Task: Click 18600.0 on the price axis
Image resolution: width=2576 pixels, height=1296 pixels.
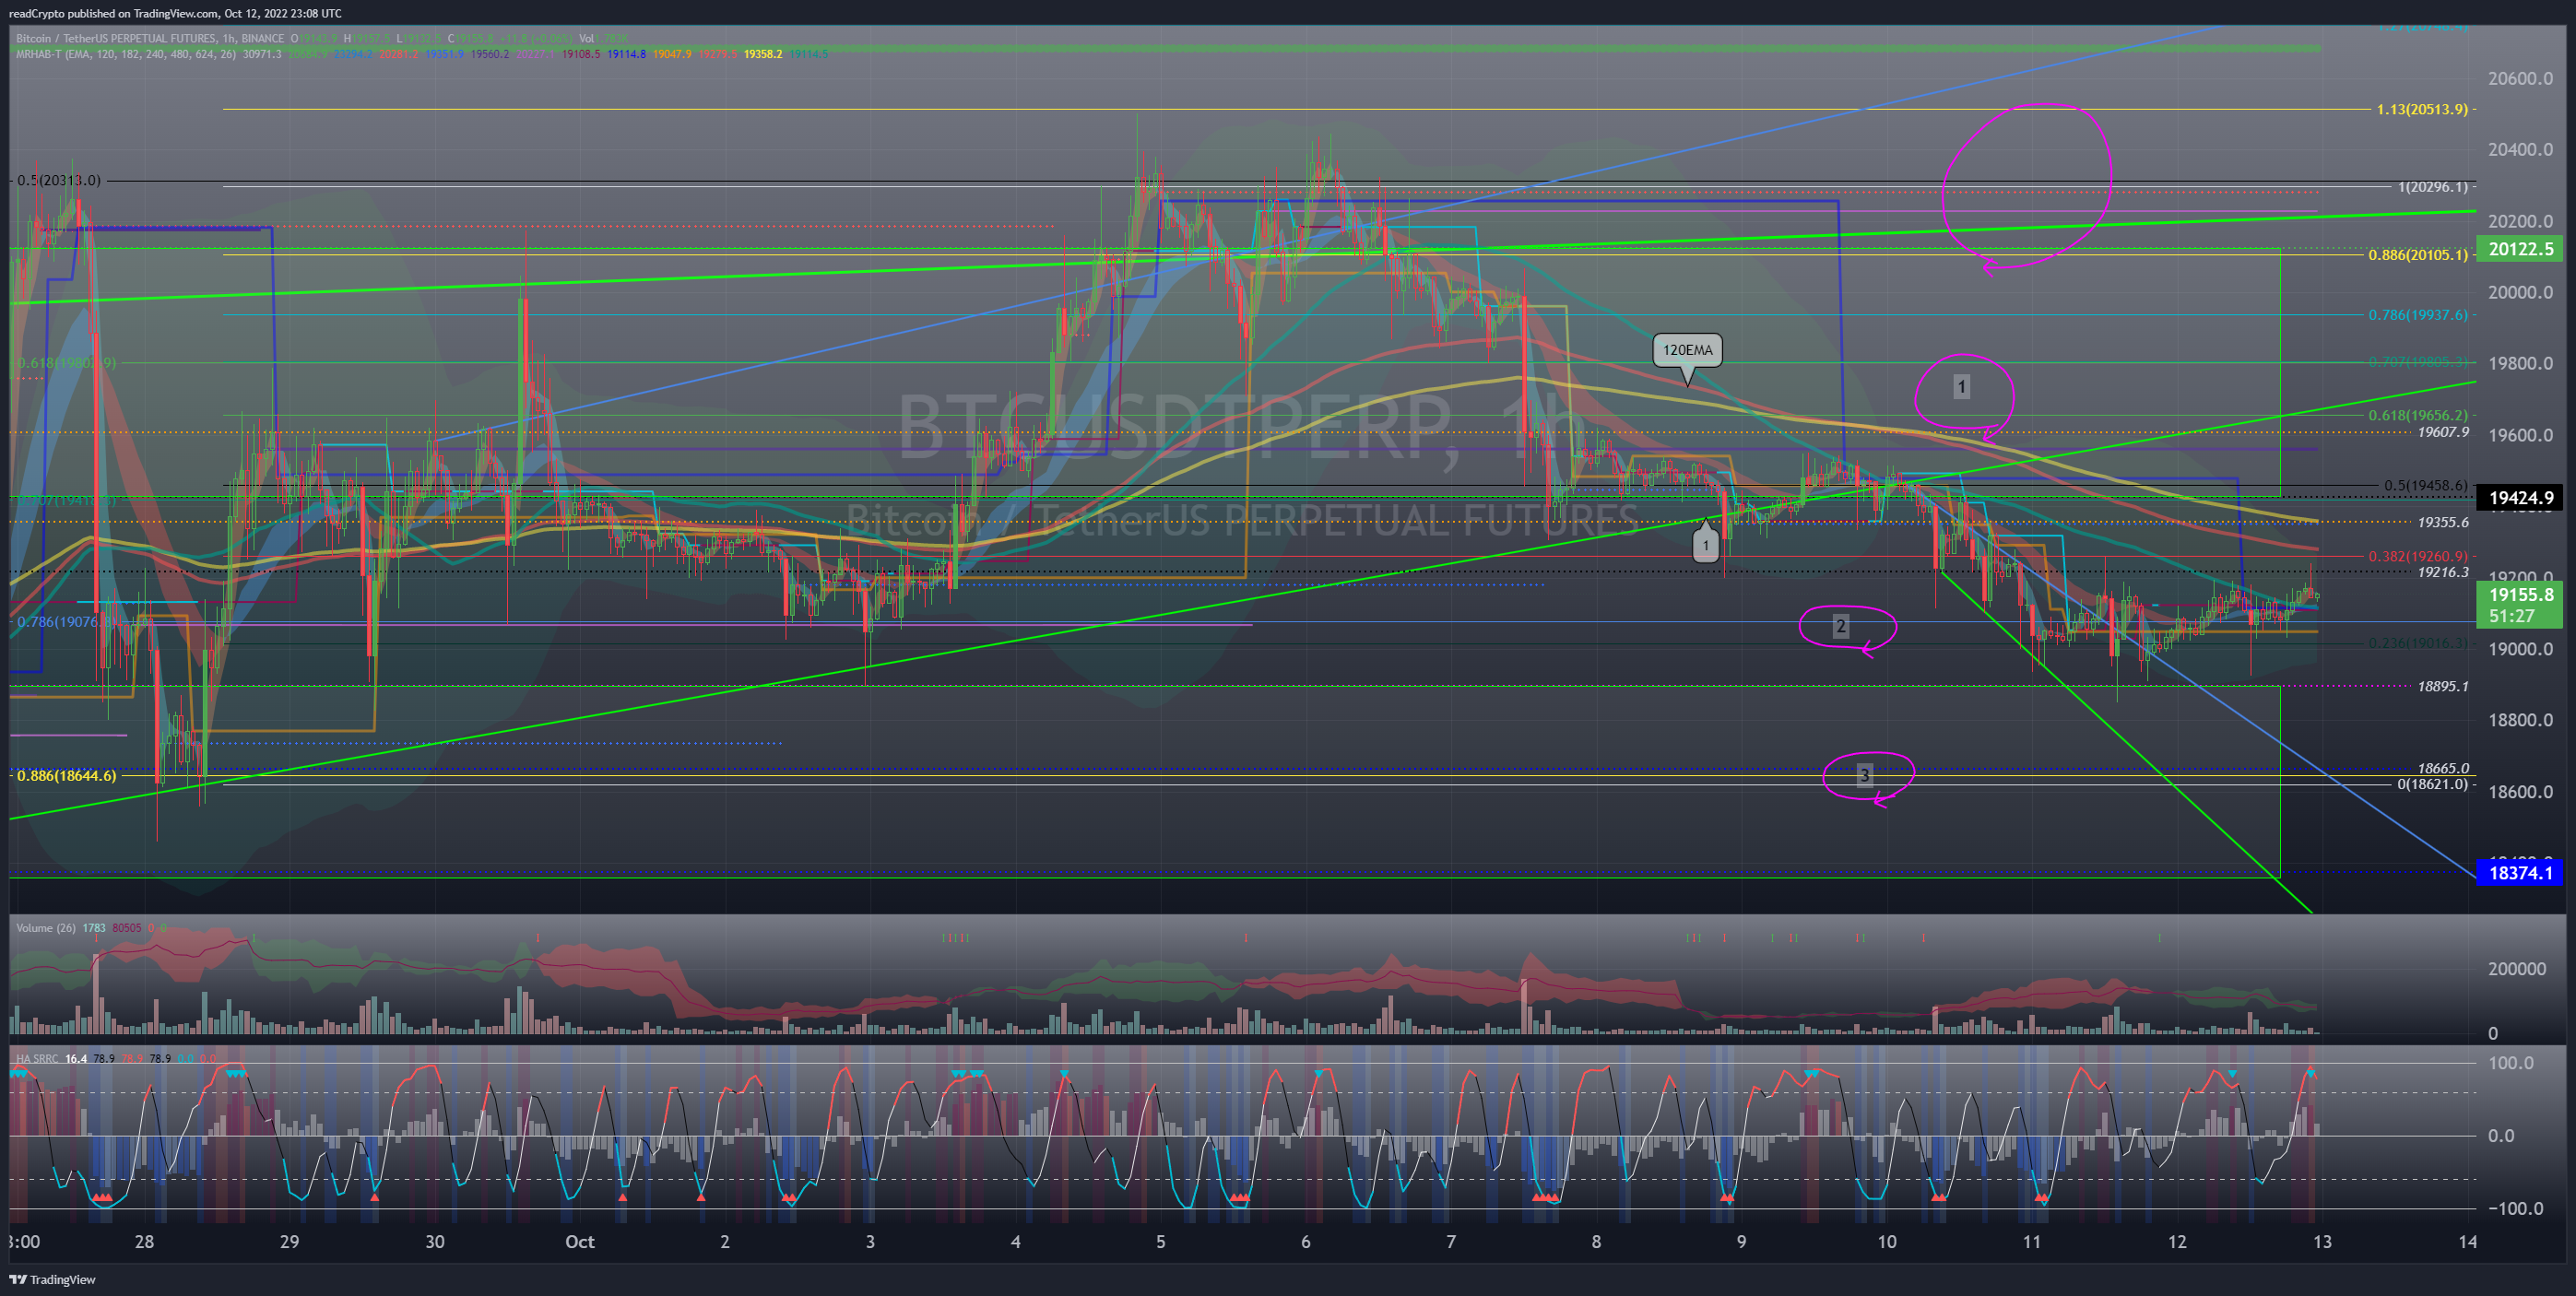Action: [2520, 792]
